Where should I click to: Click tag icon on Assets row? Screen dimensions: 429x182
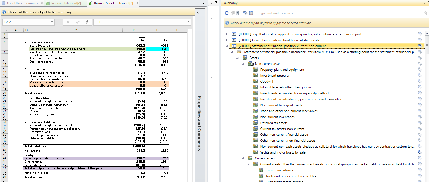420,58
